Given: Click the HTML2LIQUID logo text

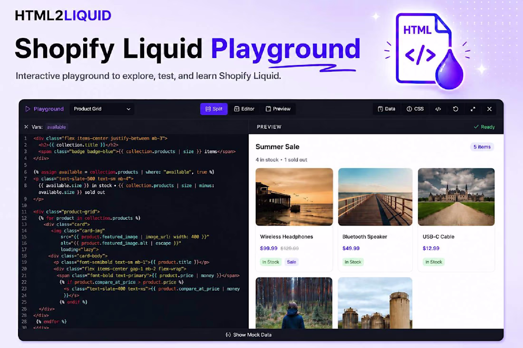Looking at the screenshot, I should point(63,16).
